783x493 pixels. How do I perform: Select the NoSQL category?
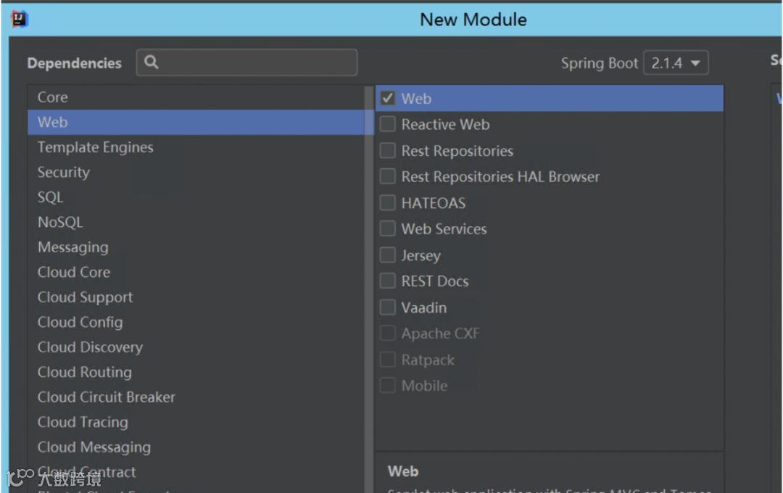point(196,223)
